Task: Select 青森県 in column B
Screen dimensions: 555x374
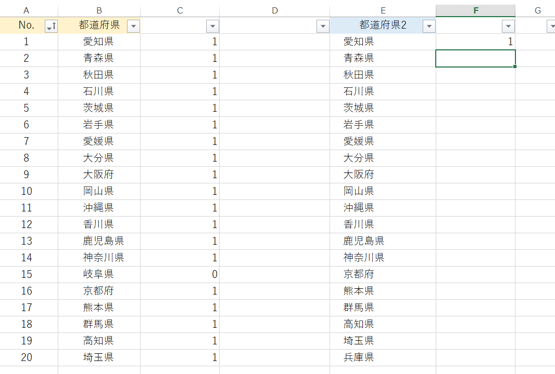Action: [x=99, y=58]
